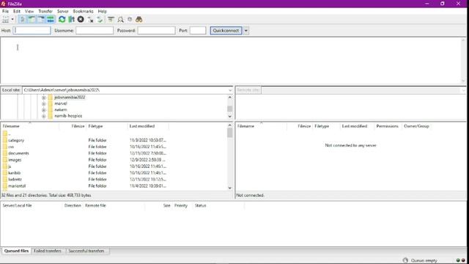The height and width of the screenshot is (264, 469).
Task: Open the directory listing filters icon
Action: point(111,20)
